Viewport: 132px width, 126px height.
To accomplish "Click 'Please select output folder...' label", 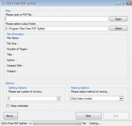I will pos(22,24).
